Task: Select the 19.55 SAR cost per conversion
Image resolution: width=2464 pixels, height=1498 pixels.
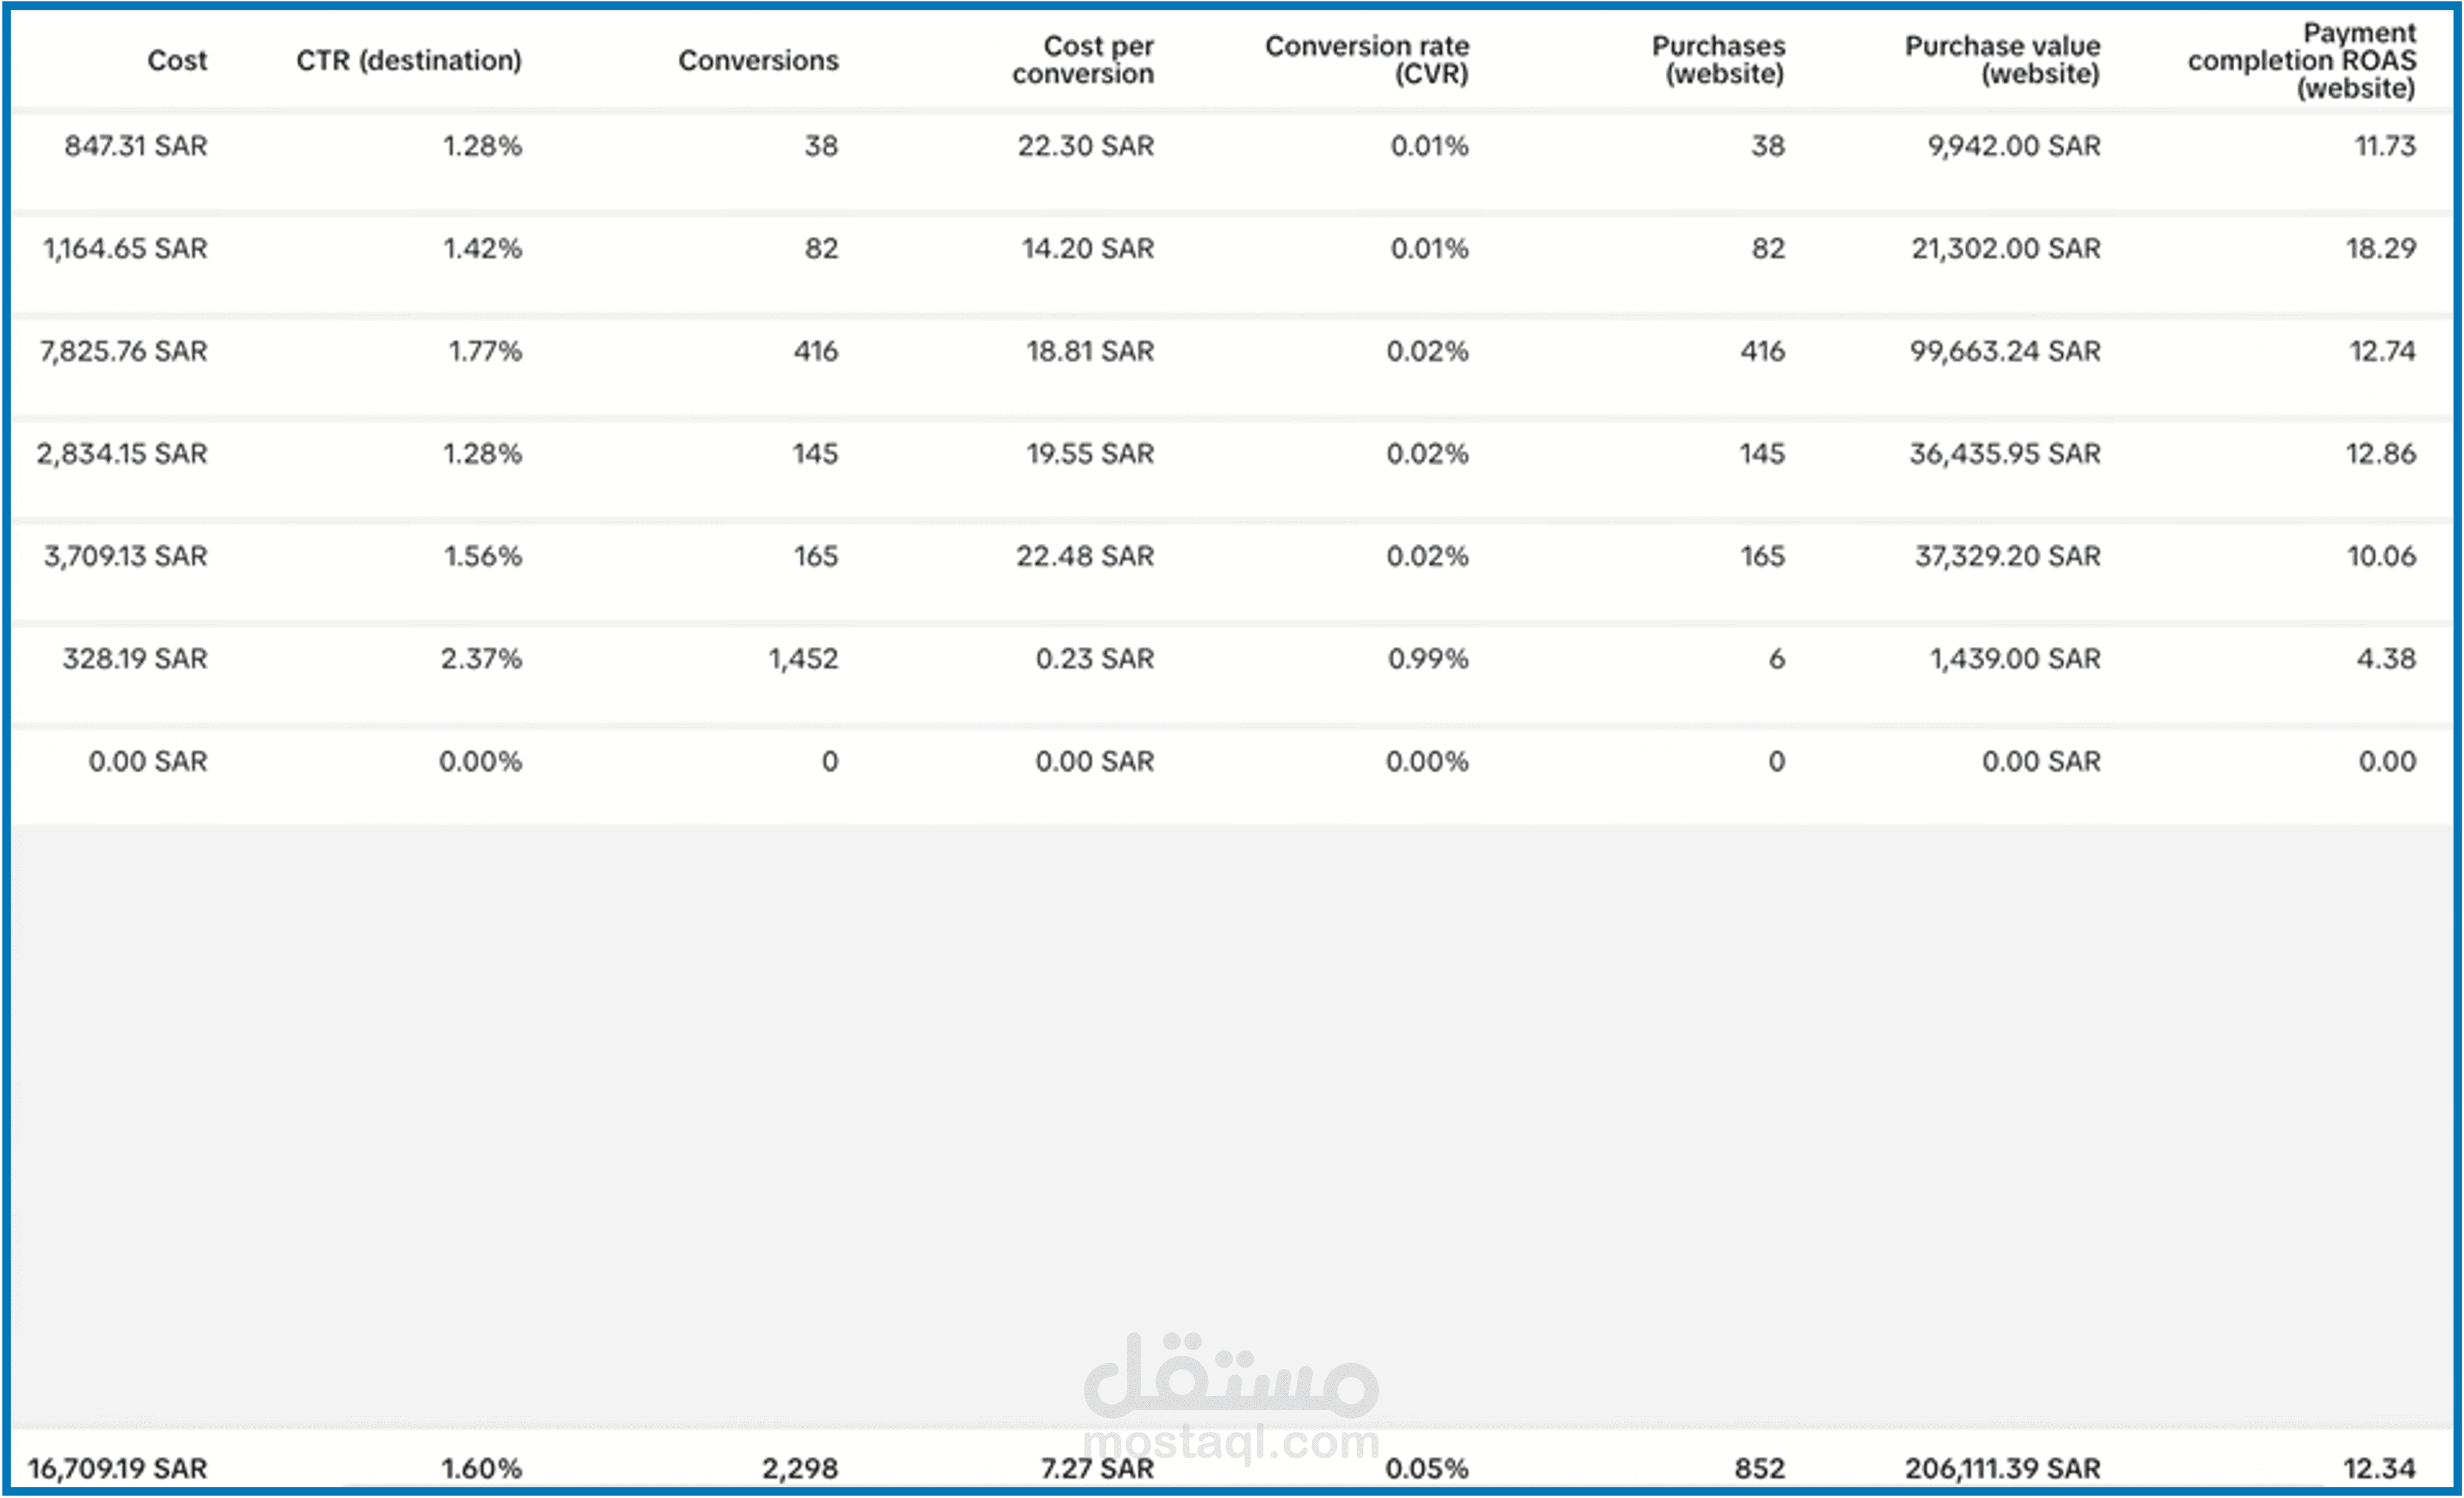Action: coord(1090,454)
